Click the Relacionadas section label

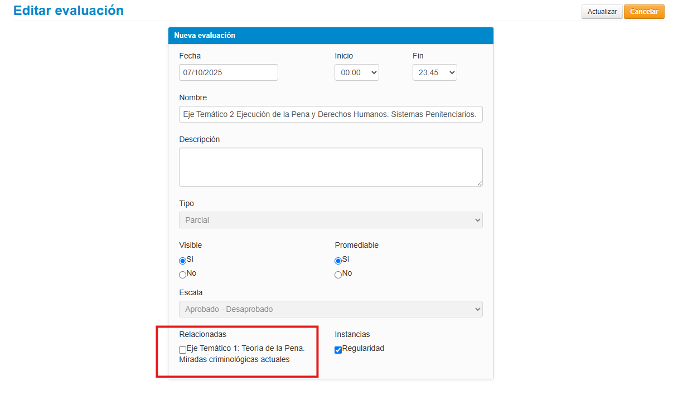pos(202,334)
